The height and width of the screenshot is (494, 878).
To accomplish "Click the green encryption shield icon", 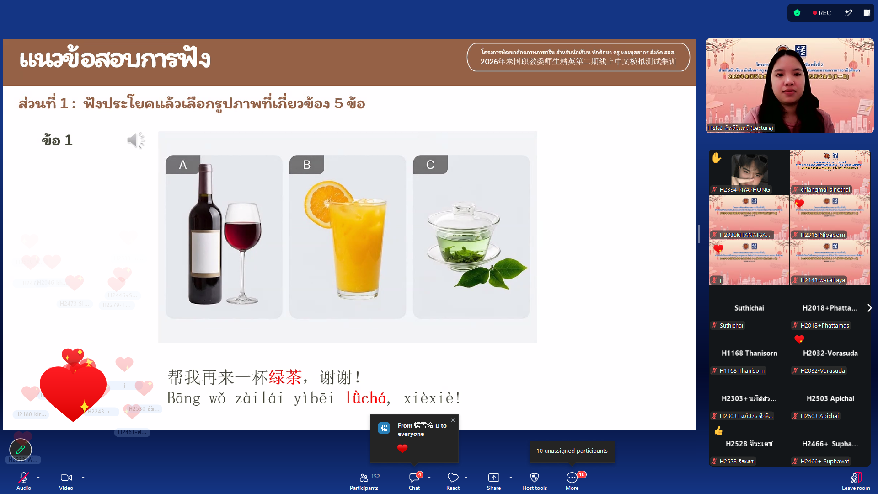I will [797, 13].
